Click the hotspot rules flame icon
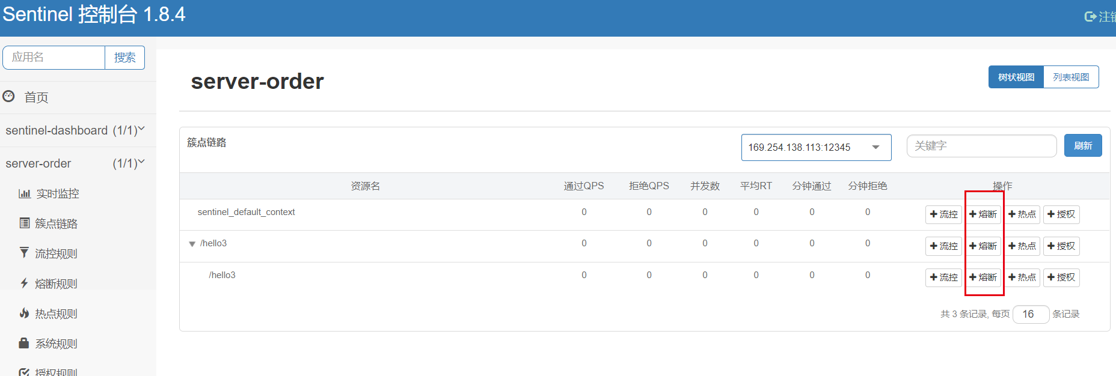1116x376 pixels. pos(24,313)
